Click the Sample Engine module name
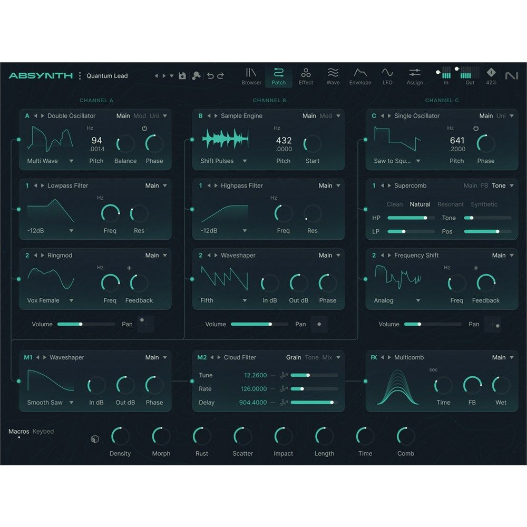The height and width of the screenshot is (527, 527). click(241, 116)
